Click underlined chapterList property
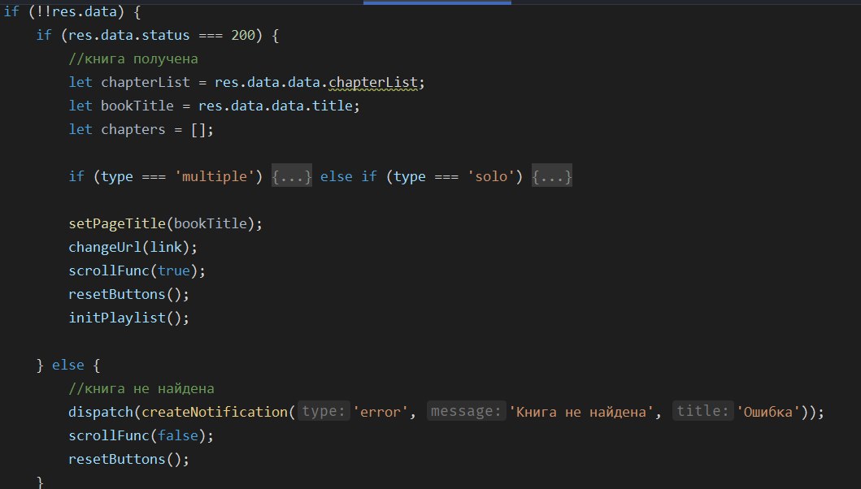The width and height of the screenshot is (861, 489). 373,82
